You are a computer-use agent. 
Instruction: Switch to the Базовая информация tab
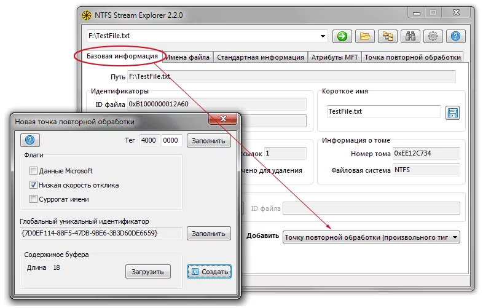click(122, 56)
